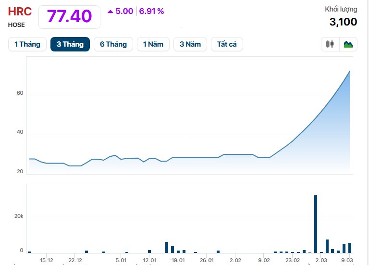369x265 pixels.
Task: Click the 77.40 current price box
Action: tap(69, 16)
